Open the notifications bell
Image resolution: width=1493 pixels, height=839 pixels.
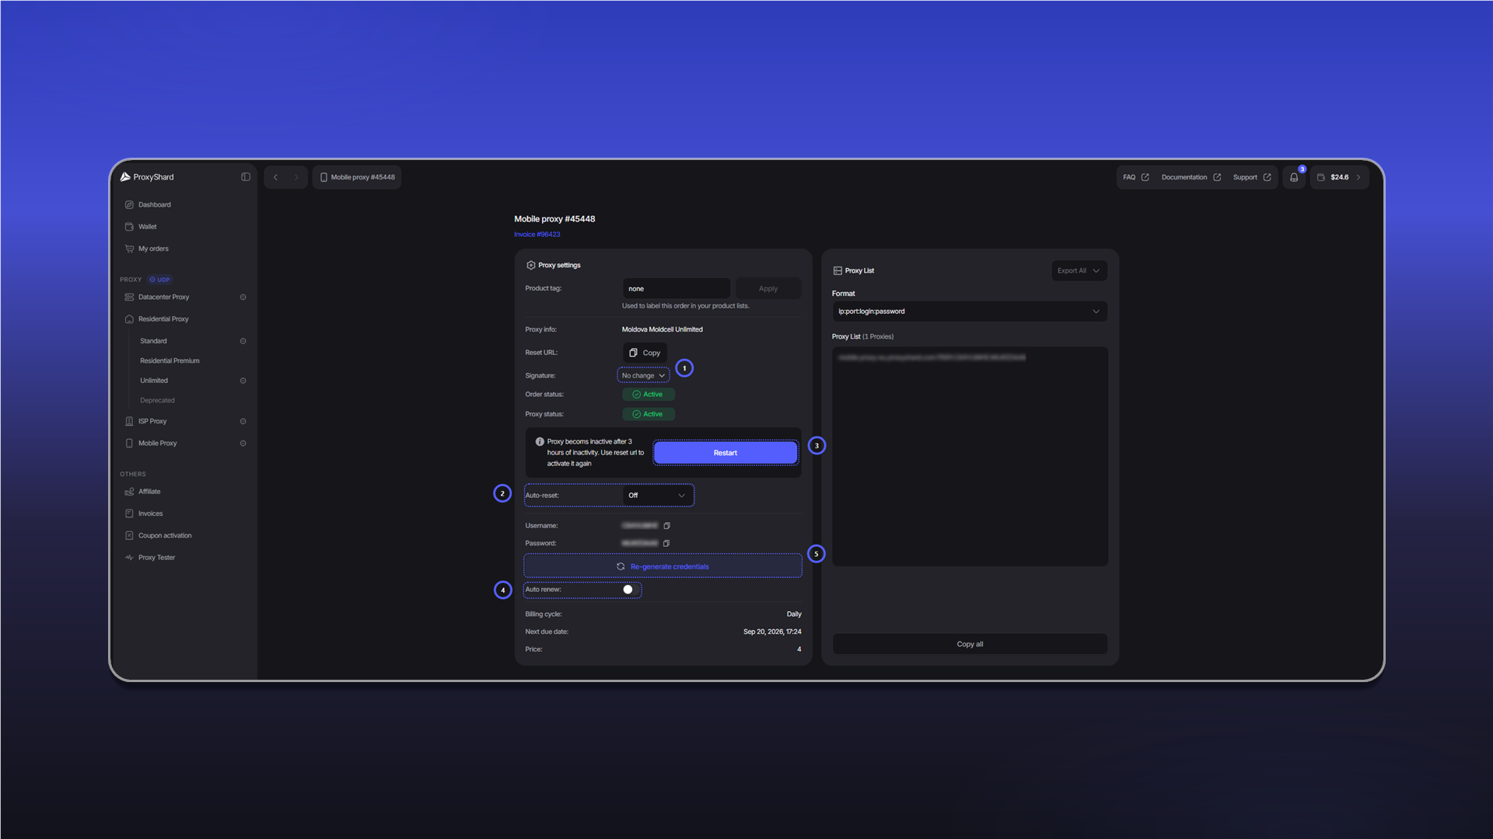coord(1294,177)
